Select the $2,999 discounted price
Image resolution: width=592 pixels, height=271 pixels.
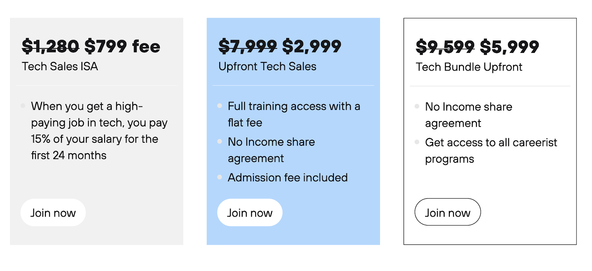(312, 47)
